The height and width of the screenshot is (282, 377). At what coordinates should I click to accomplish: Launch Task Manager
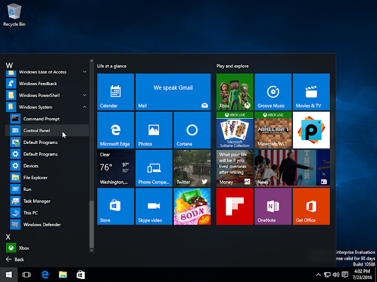click(47, 201)
